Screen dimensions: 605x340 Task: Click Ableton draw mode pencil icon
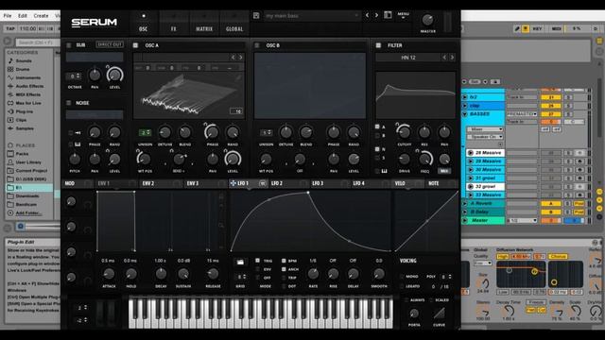pyautogui.click(x=517, y=28)
